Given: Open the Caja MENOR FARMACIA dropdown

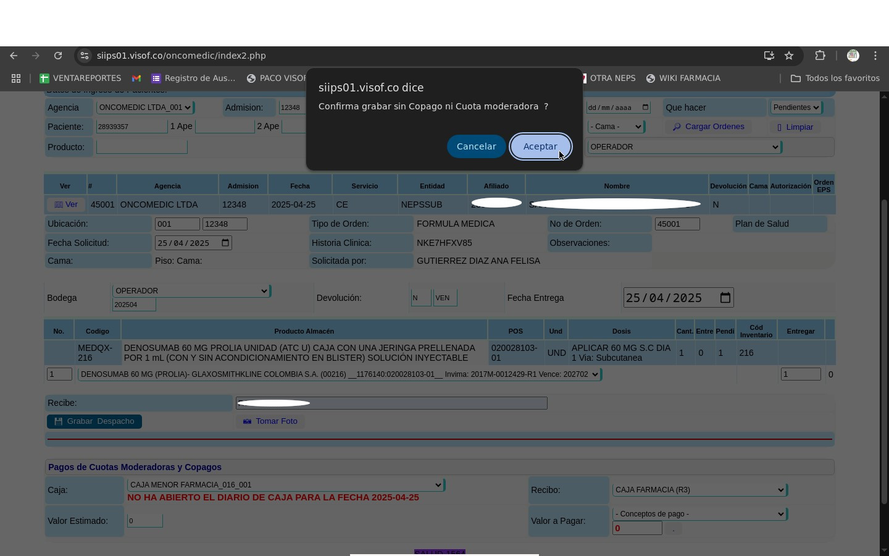Looking at the screenshot, I should pos(285,485).
